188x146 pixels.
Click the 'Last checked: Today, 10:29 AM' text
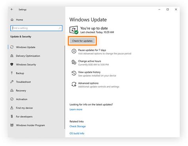click(x=97, y=32)
